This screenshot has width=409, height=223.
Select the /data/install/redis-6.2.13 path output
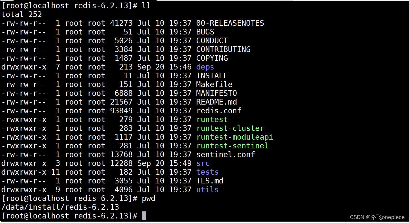[x=60, y=207]
